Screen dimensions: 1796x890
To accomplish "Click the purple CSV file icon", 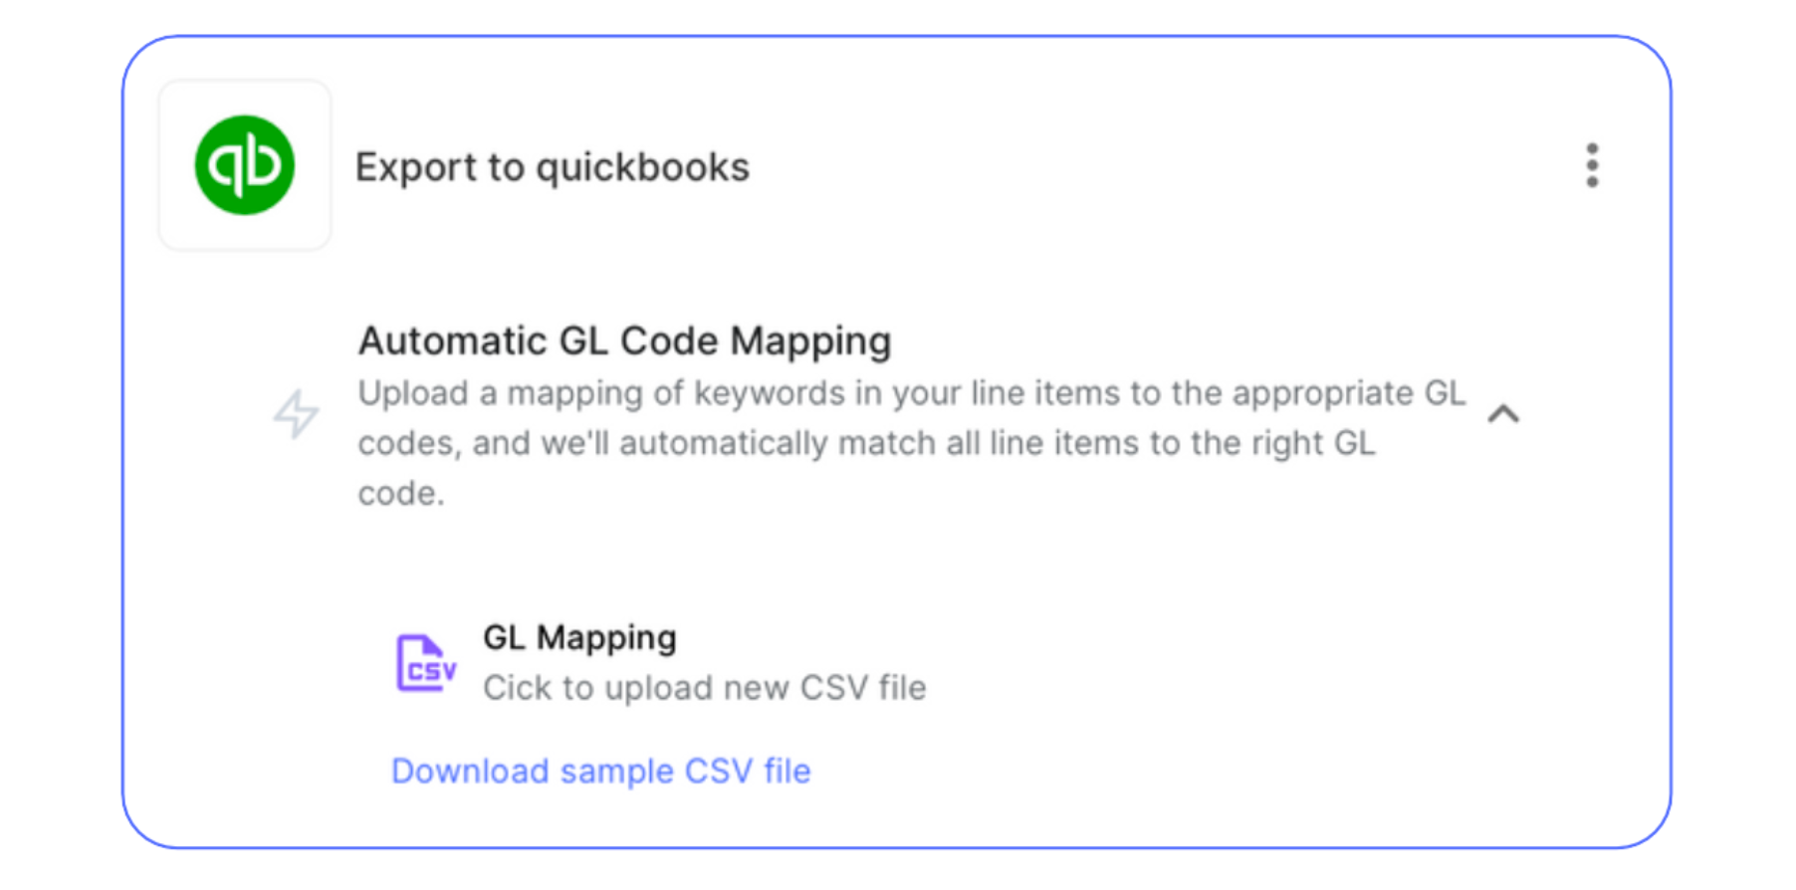I will tap(426, 663).
